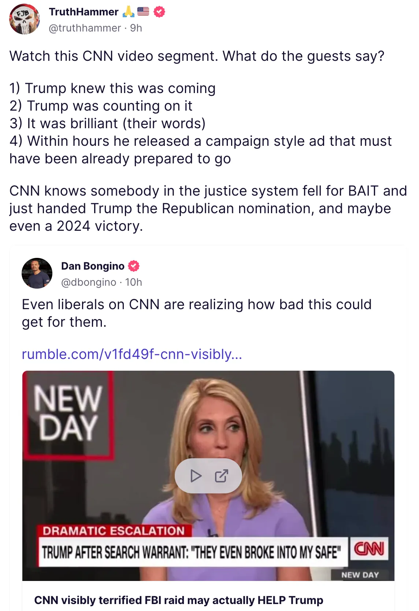Image resolution: width=419 pixels, height=611 pixels.
Task: Click the main post text about CNN segment
Action: [x=208, y=141]
